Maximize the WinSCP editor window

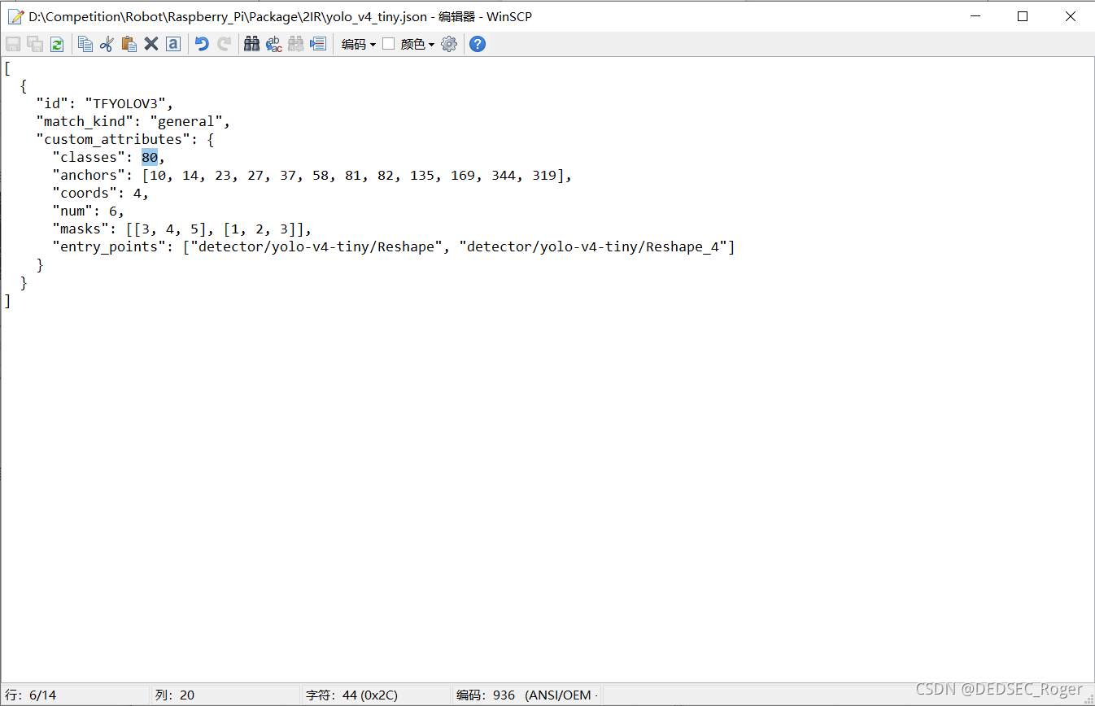1023,16
